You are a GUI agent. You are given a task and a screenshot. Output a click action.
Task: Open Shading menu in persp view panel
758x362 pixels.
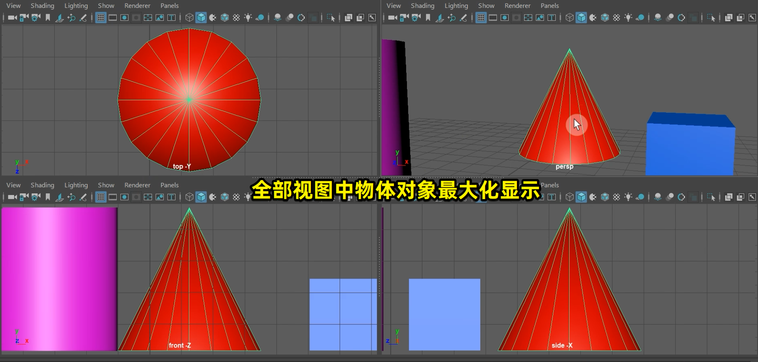422,6
